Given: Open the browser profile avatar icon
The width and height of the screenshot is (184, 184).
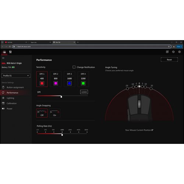Looking at the screenshot, I should [x=174, y=46].
